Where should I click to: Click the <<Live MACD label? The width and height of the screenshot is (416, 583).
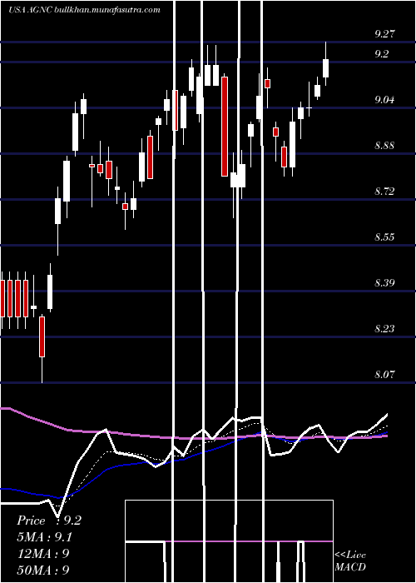pyautogui.click(x=350, y=561)
